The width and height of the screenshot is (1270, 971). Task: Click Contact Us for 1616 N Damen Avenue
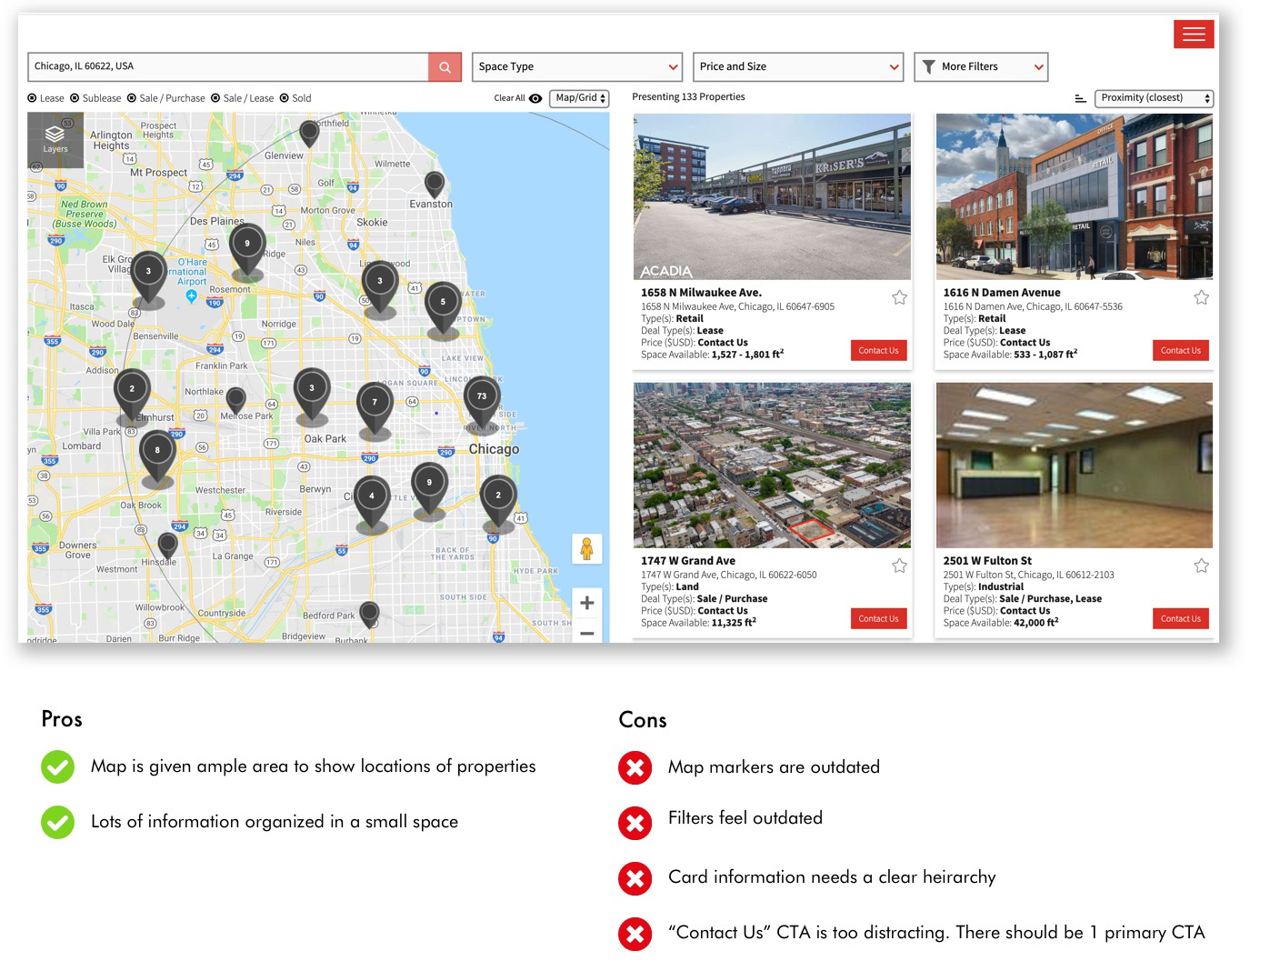[x=1180, y=351]
